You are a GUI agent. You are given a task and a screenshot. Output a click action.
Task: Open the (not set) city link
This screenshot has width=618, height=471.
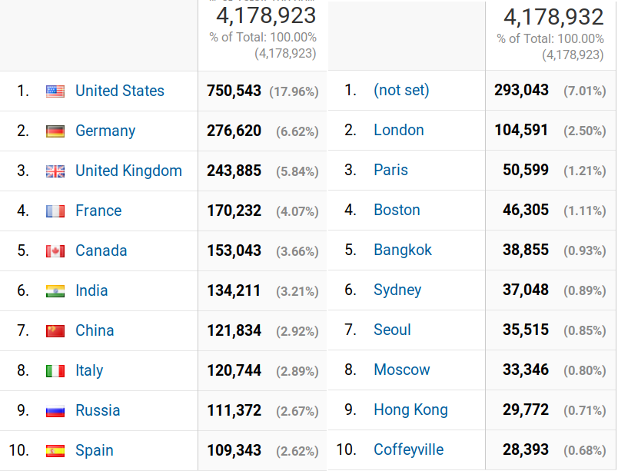(x=401, y=90)
